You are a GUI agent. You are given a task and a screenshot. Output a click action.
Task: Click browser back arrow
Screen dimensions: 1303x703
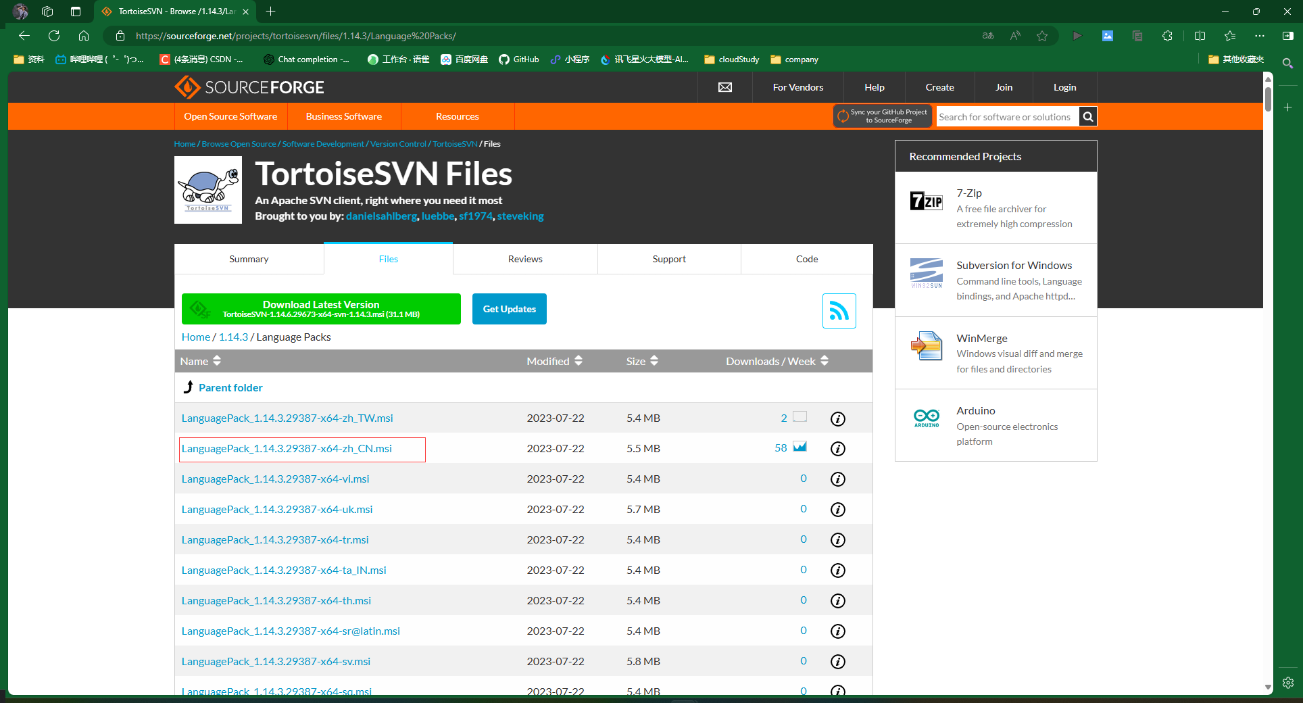pyautogui.click(x=24, y=36)
